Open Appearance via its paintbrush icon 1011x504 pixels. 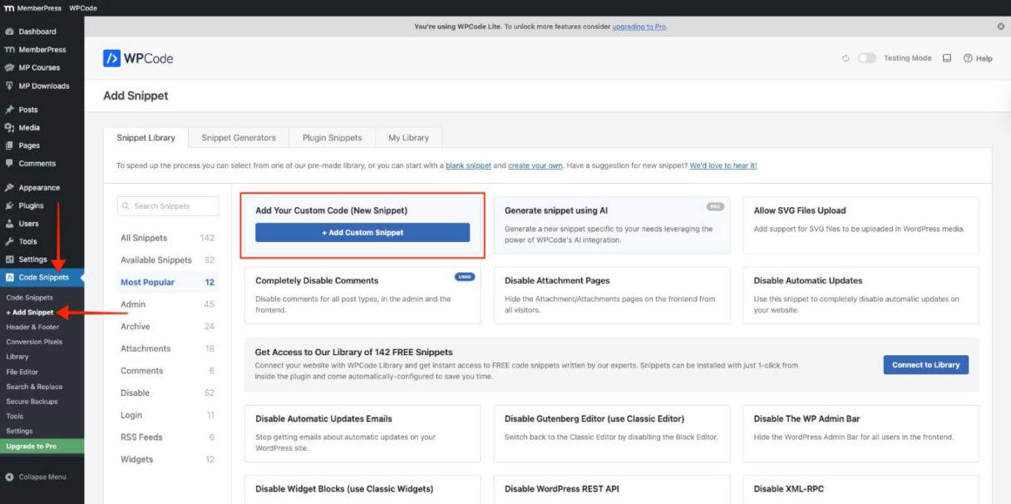[x=10, y=188]
